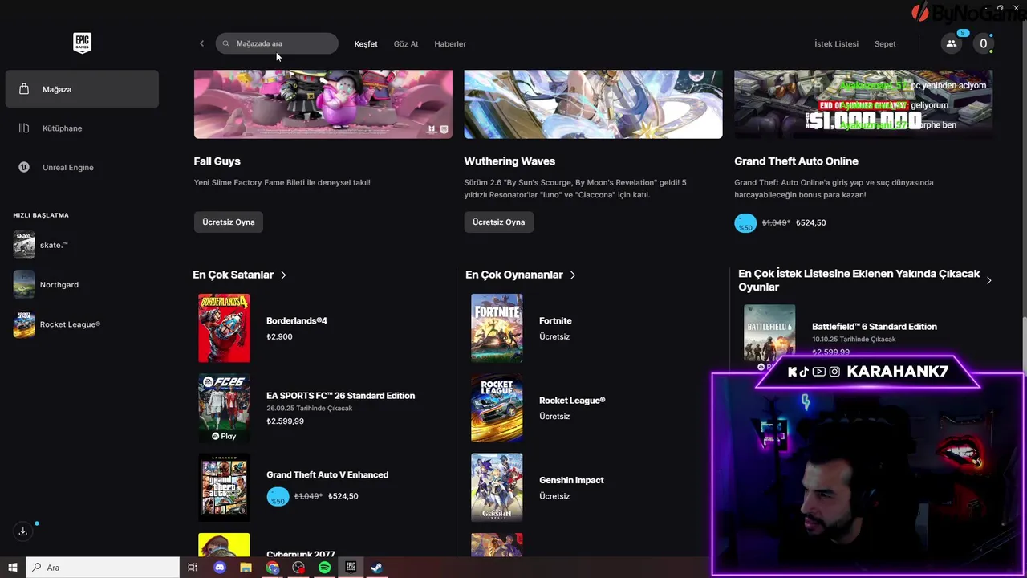Click Ücretsiz Oyna under Fall Guys
This screenshot has width=1027, height=578.
(229, 222)
